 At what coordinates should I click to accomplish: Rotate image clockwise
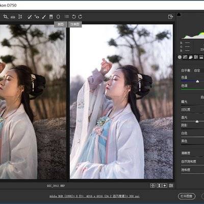pos(80,16)
